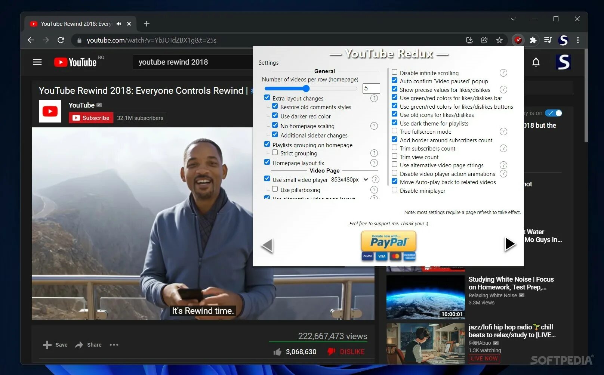Donate via the PayPal button
The width and height of the screenshot is (604, 375).
coord(389,245)
